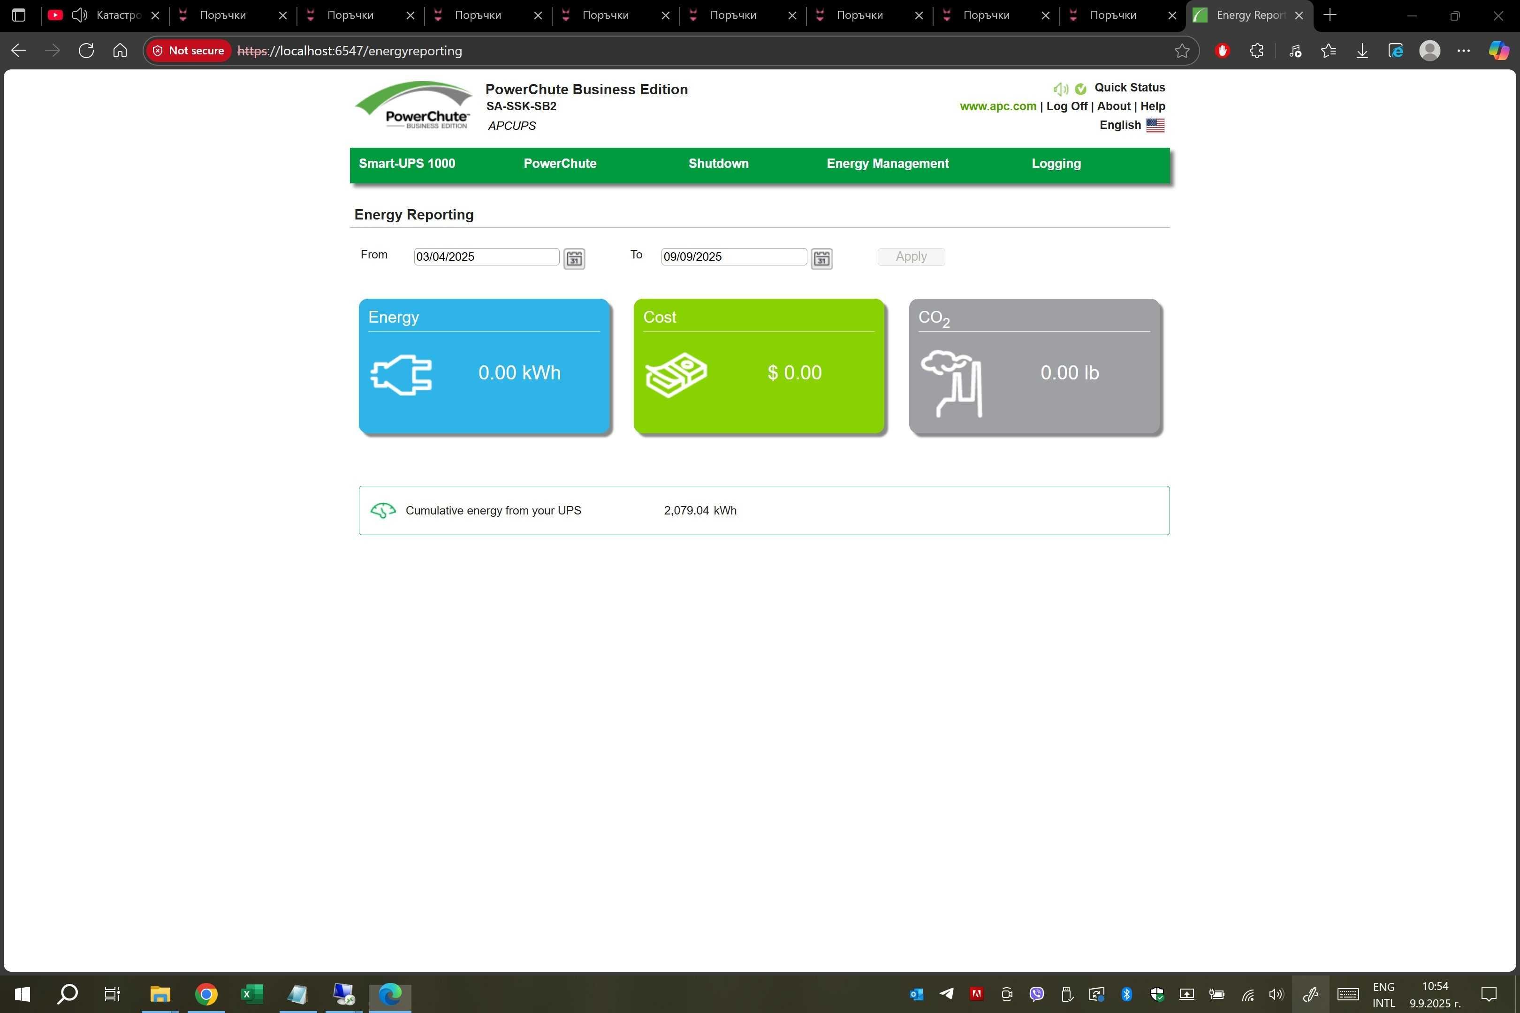
Task: Open Windows Security tray icon
Action: (x=1157, y=994)
